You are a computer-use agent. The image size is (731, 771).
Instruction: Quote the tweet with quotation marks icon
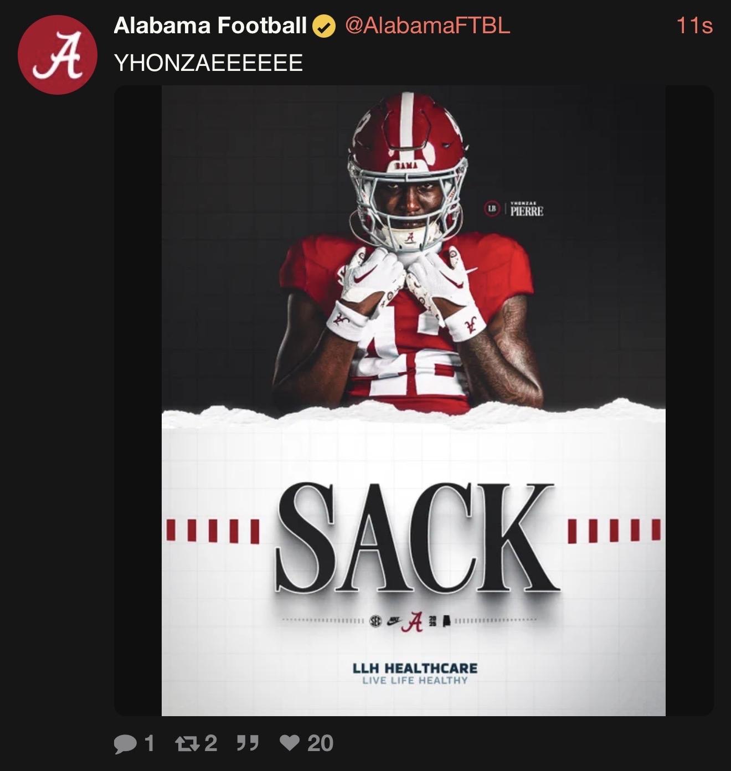[248, 743]
